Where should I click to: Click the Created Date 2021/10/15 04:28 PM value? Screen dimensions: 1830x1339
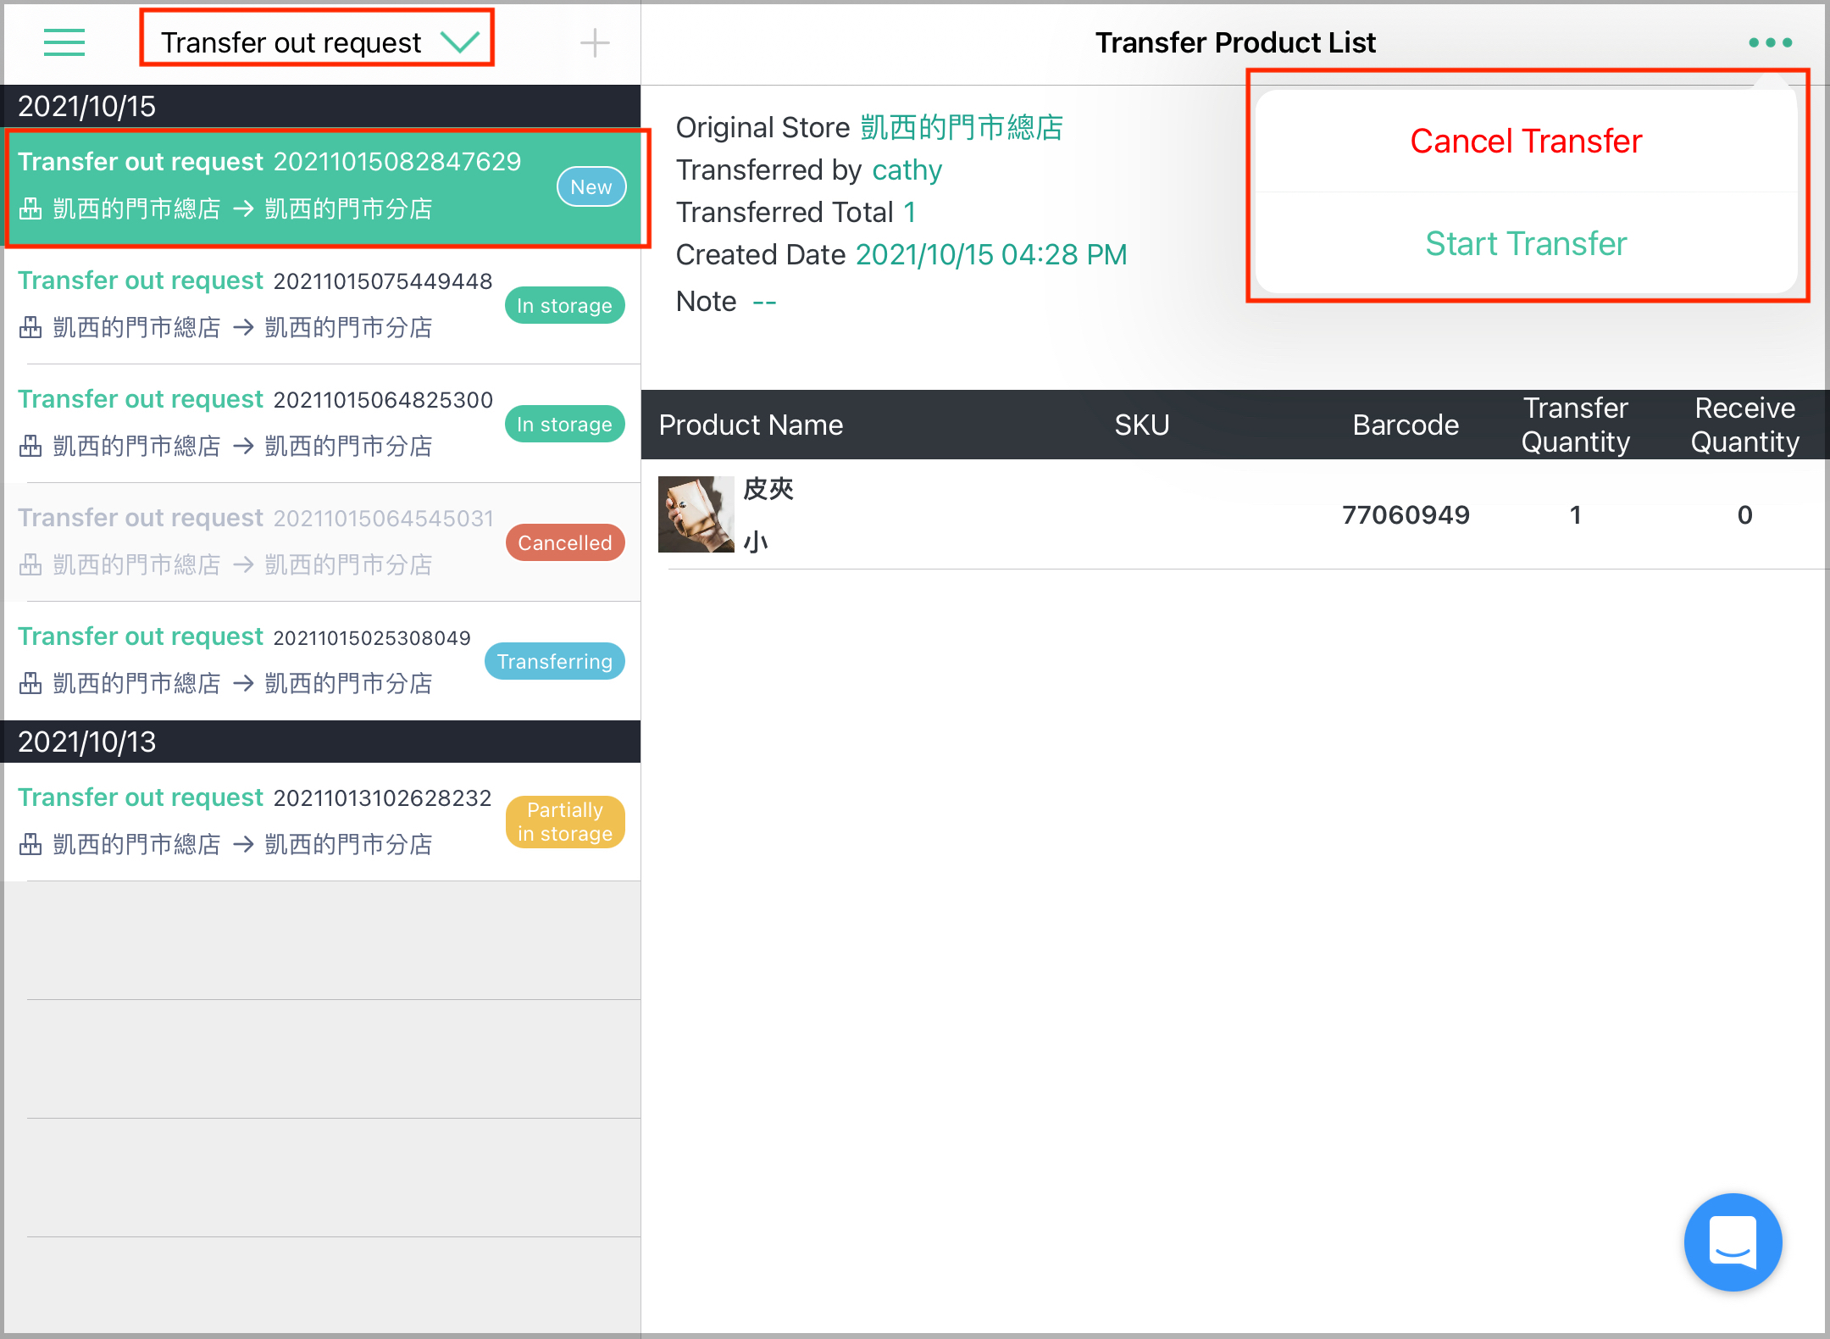pyautogui.click(x=991, y=254)
